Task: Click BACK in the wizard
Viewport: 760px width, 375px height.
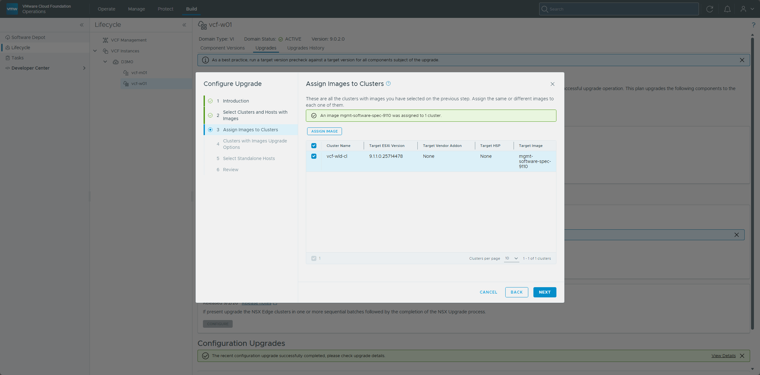Action: tap(516, 292)
